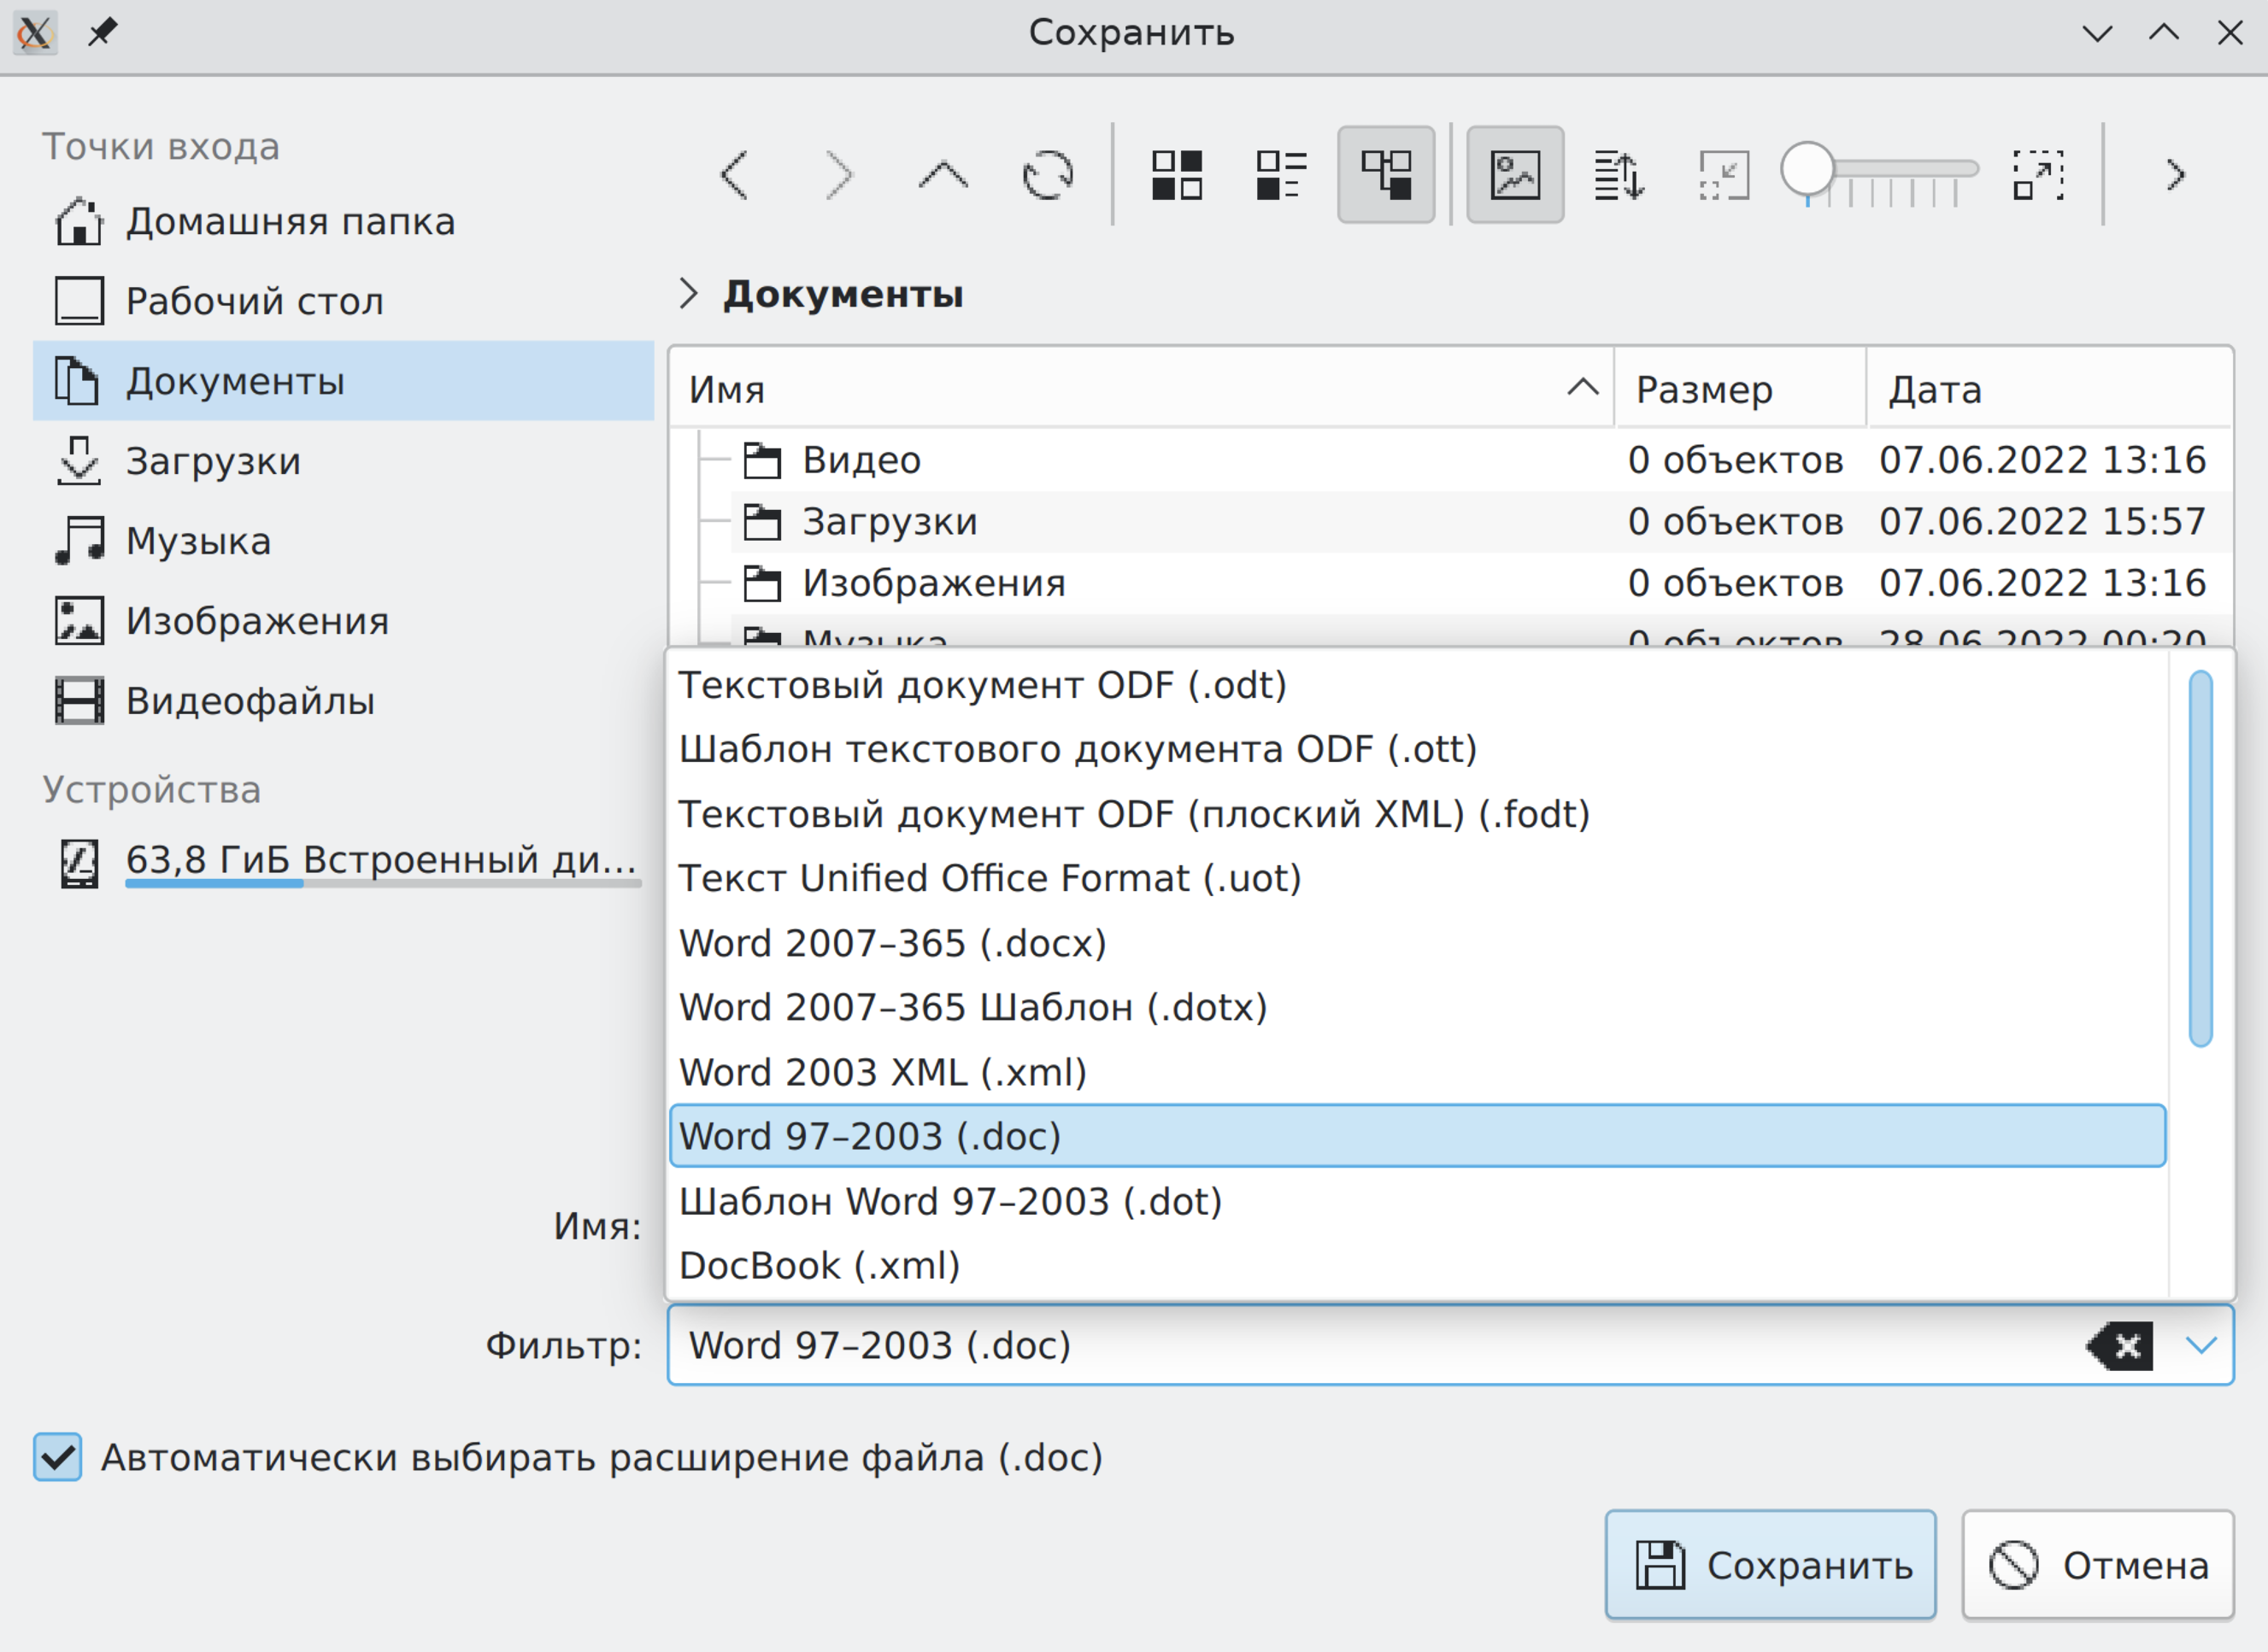
Task: Pin the window with the pin icon
Action: [x=102, y=33]
